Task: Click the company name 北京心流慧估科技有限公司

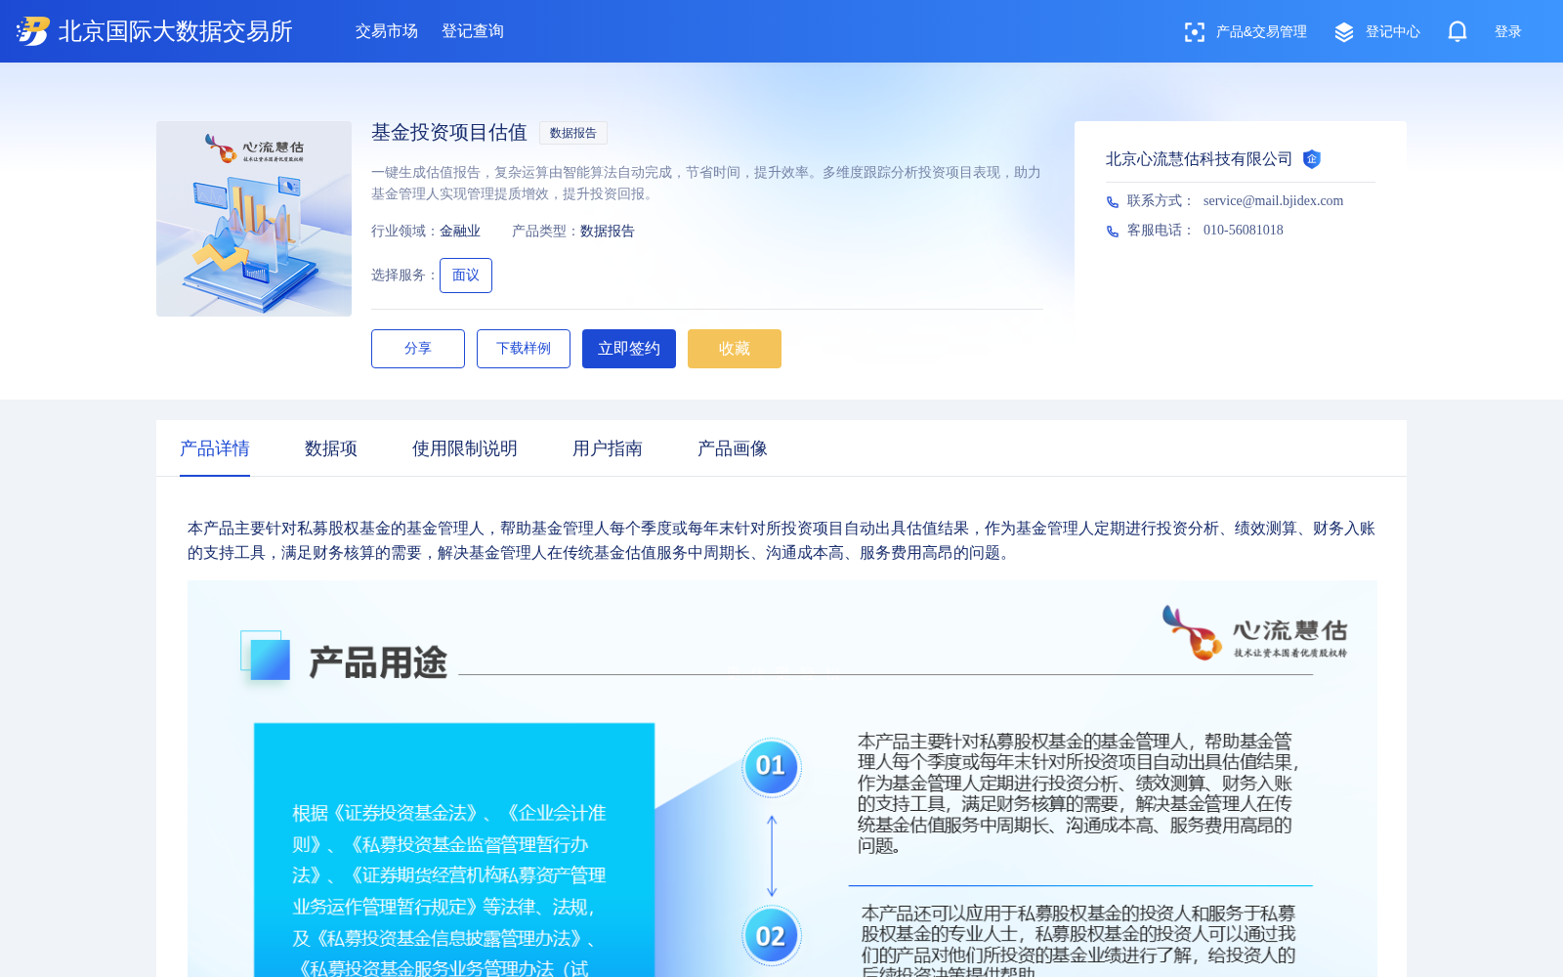Action: click(x=1199, y=159)
